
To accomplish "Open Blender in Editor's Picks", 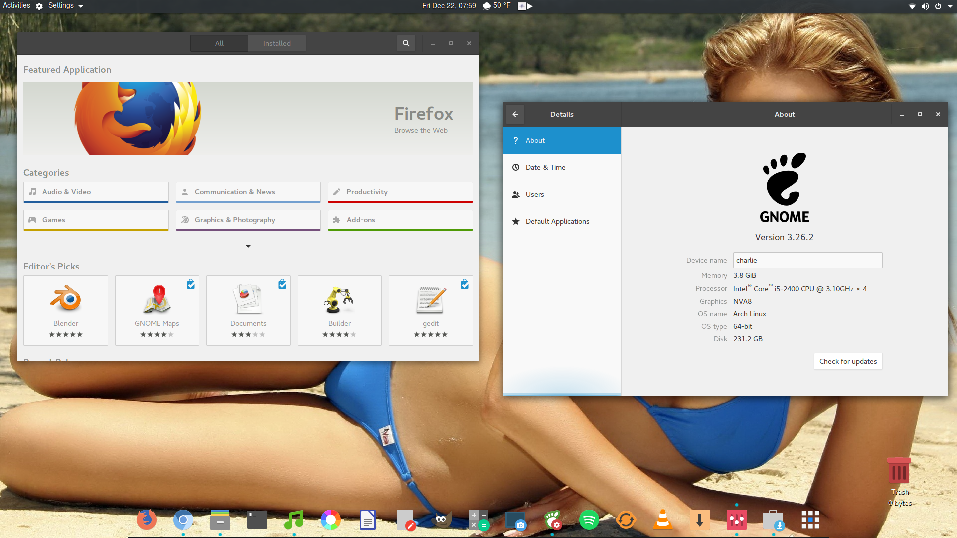I will tap(66, 310).
